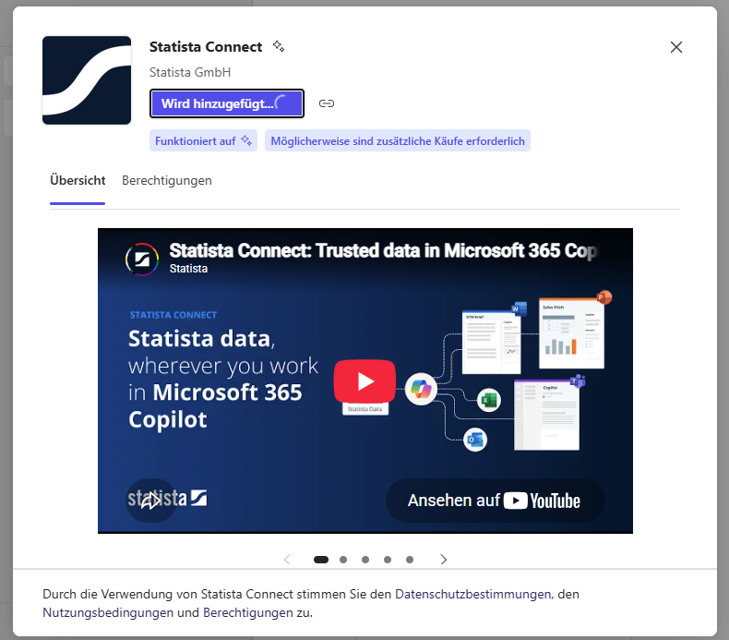Image resolution: width=729 pixels, height=640 pixels.
Task: Advance to the next carousel slide
Action: point(443,560)
